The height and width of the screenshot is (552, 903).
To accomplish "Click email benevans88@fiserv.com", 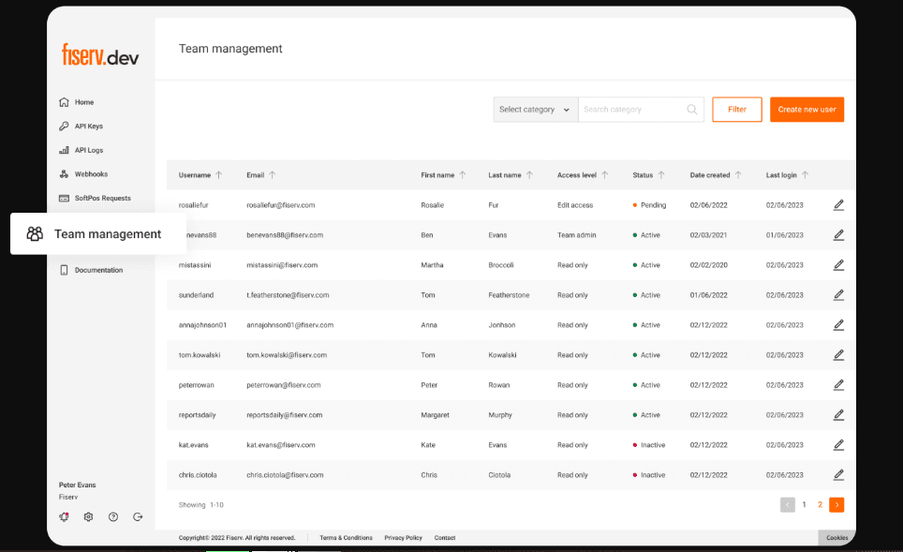I will pyautogui.click(x=285, y=235).
